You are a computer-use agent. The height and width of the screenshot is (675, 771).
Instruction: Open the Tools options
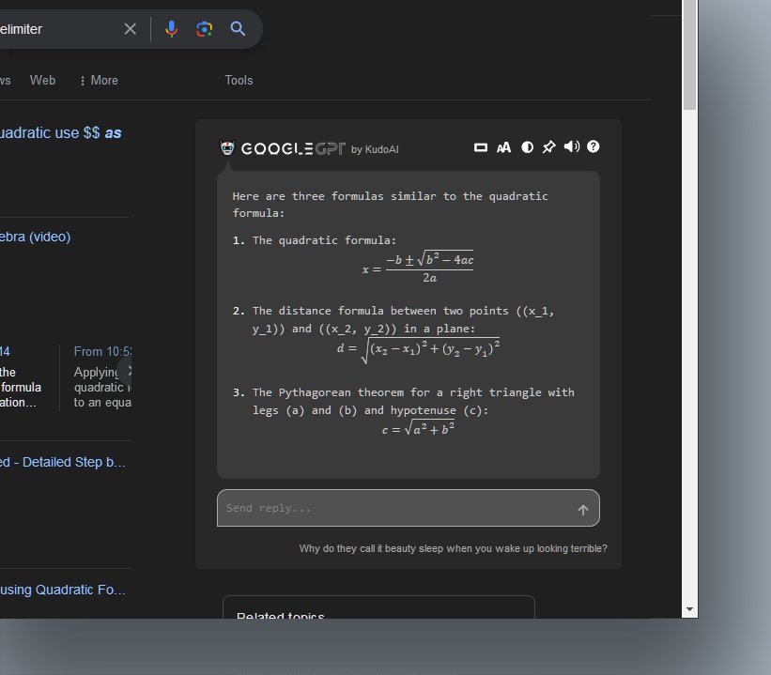click(x=239, y=80)
